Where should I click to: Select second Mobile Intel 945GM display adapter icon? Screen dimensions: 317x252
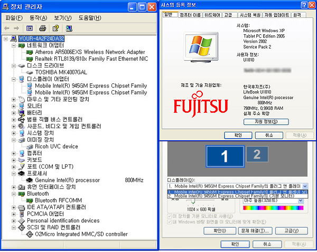pyautogui.click(x=30, y=93)
